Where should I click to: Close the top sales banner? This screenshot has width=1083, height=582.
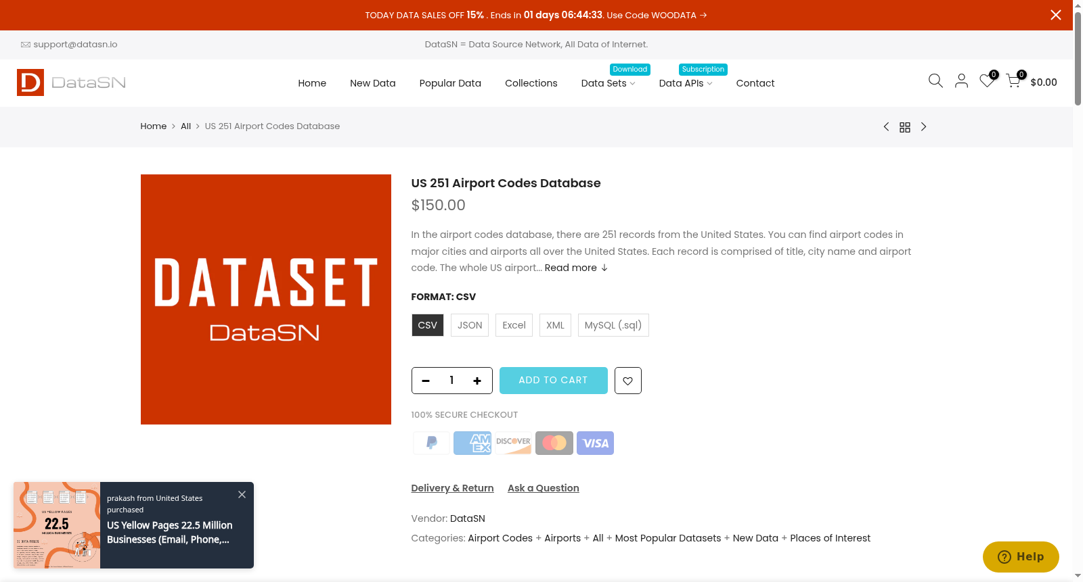[1055, 15]
